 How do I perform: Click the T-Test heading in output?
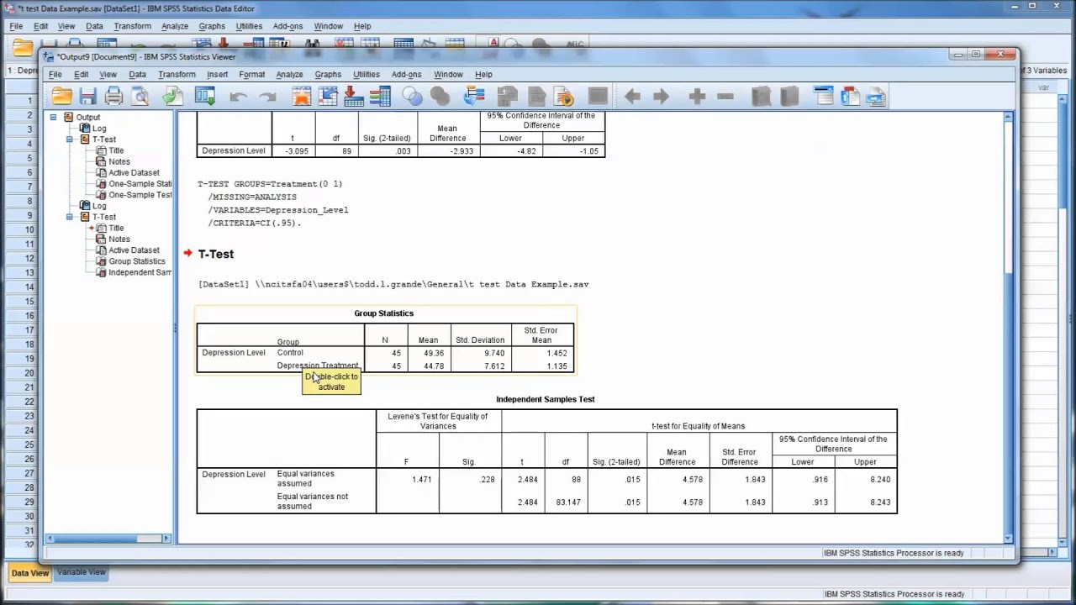216,254
